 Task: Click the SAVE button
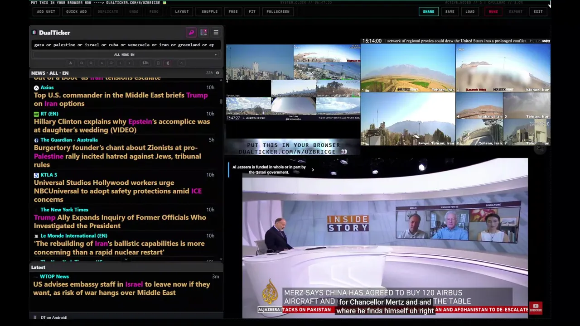[x=449, y=11]
